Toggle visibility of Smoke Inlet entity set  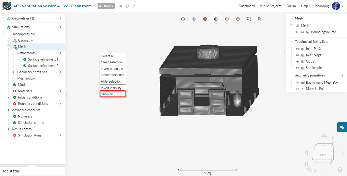coord(297,68)
